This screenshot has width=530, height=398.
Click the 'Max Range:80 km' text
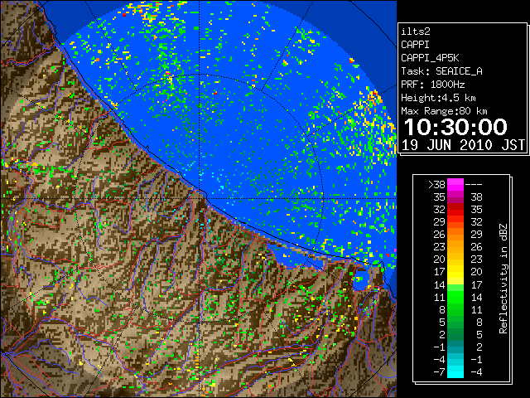pyautogui.click(x=444, y=111)
